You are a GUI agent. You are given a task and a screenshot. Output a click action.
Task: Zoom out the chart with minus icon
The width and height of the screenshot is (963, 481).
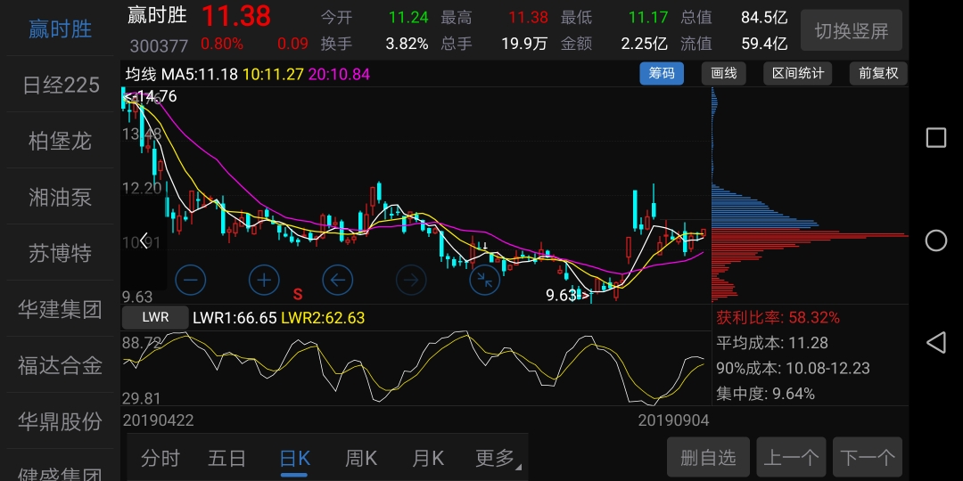pos(191,281)
